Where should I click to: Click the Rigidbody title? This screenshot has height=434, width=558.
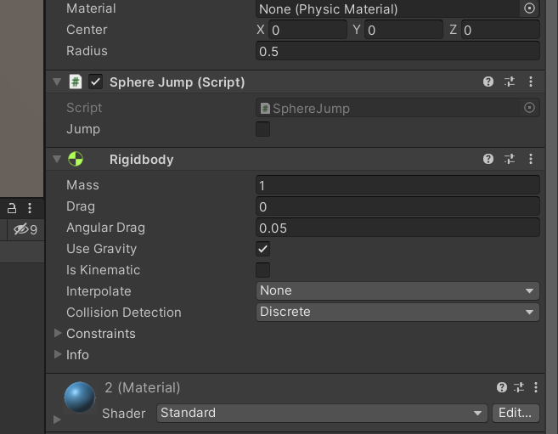[141, 160]
